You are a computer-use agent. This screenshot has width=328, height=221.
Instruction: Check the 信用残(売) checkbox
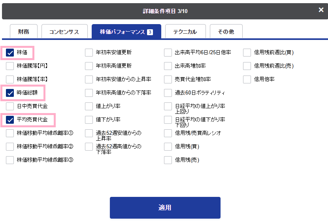point(168,160)
